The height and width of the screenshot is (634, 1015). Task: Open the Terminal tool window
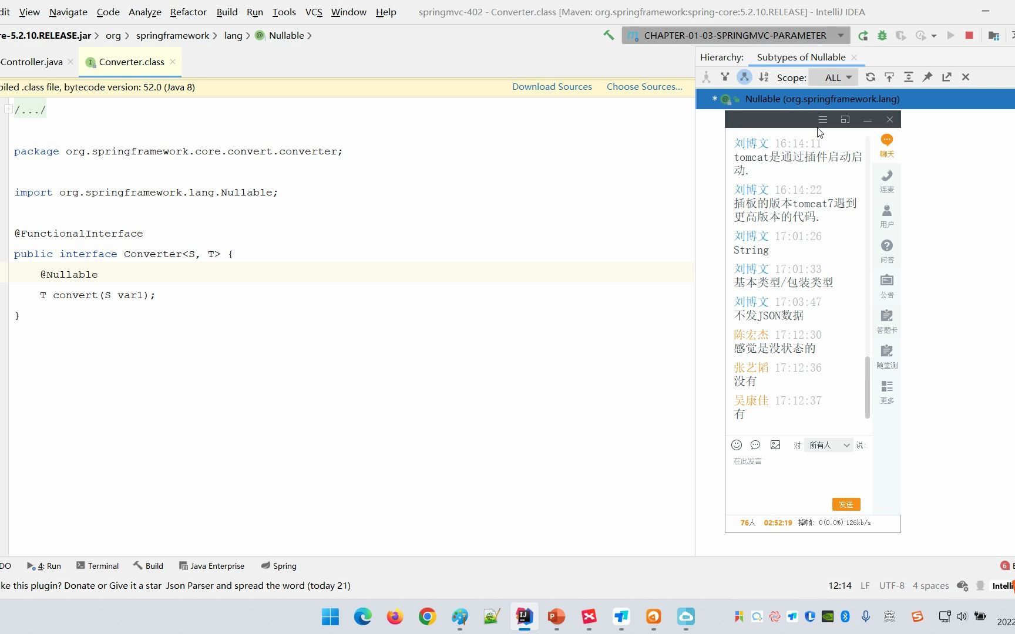98,566
